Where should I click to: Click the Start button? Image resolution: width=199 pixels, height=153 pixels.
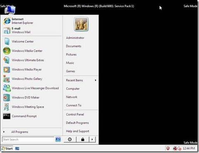pos(7,148)
